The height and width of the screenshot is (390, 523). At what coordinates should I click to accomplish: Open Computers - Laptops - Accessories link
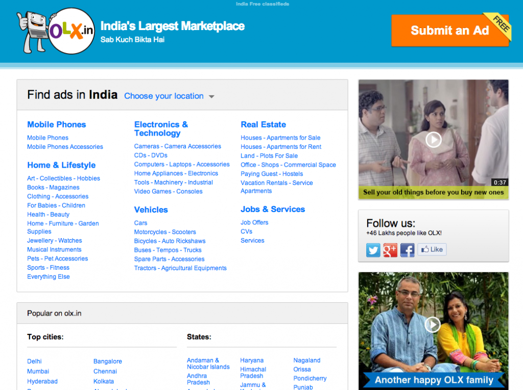point(182,165)
